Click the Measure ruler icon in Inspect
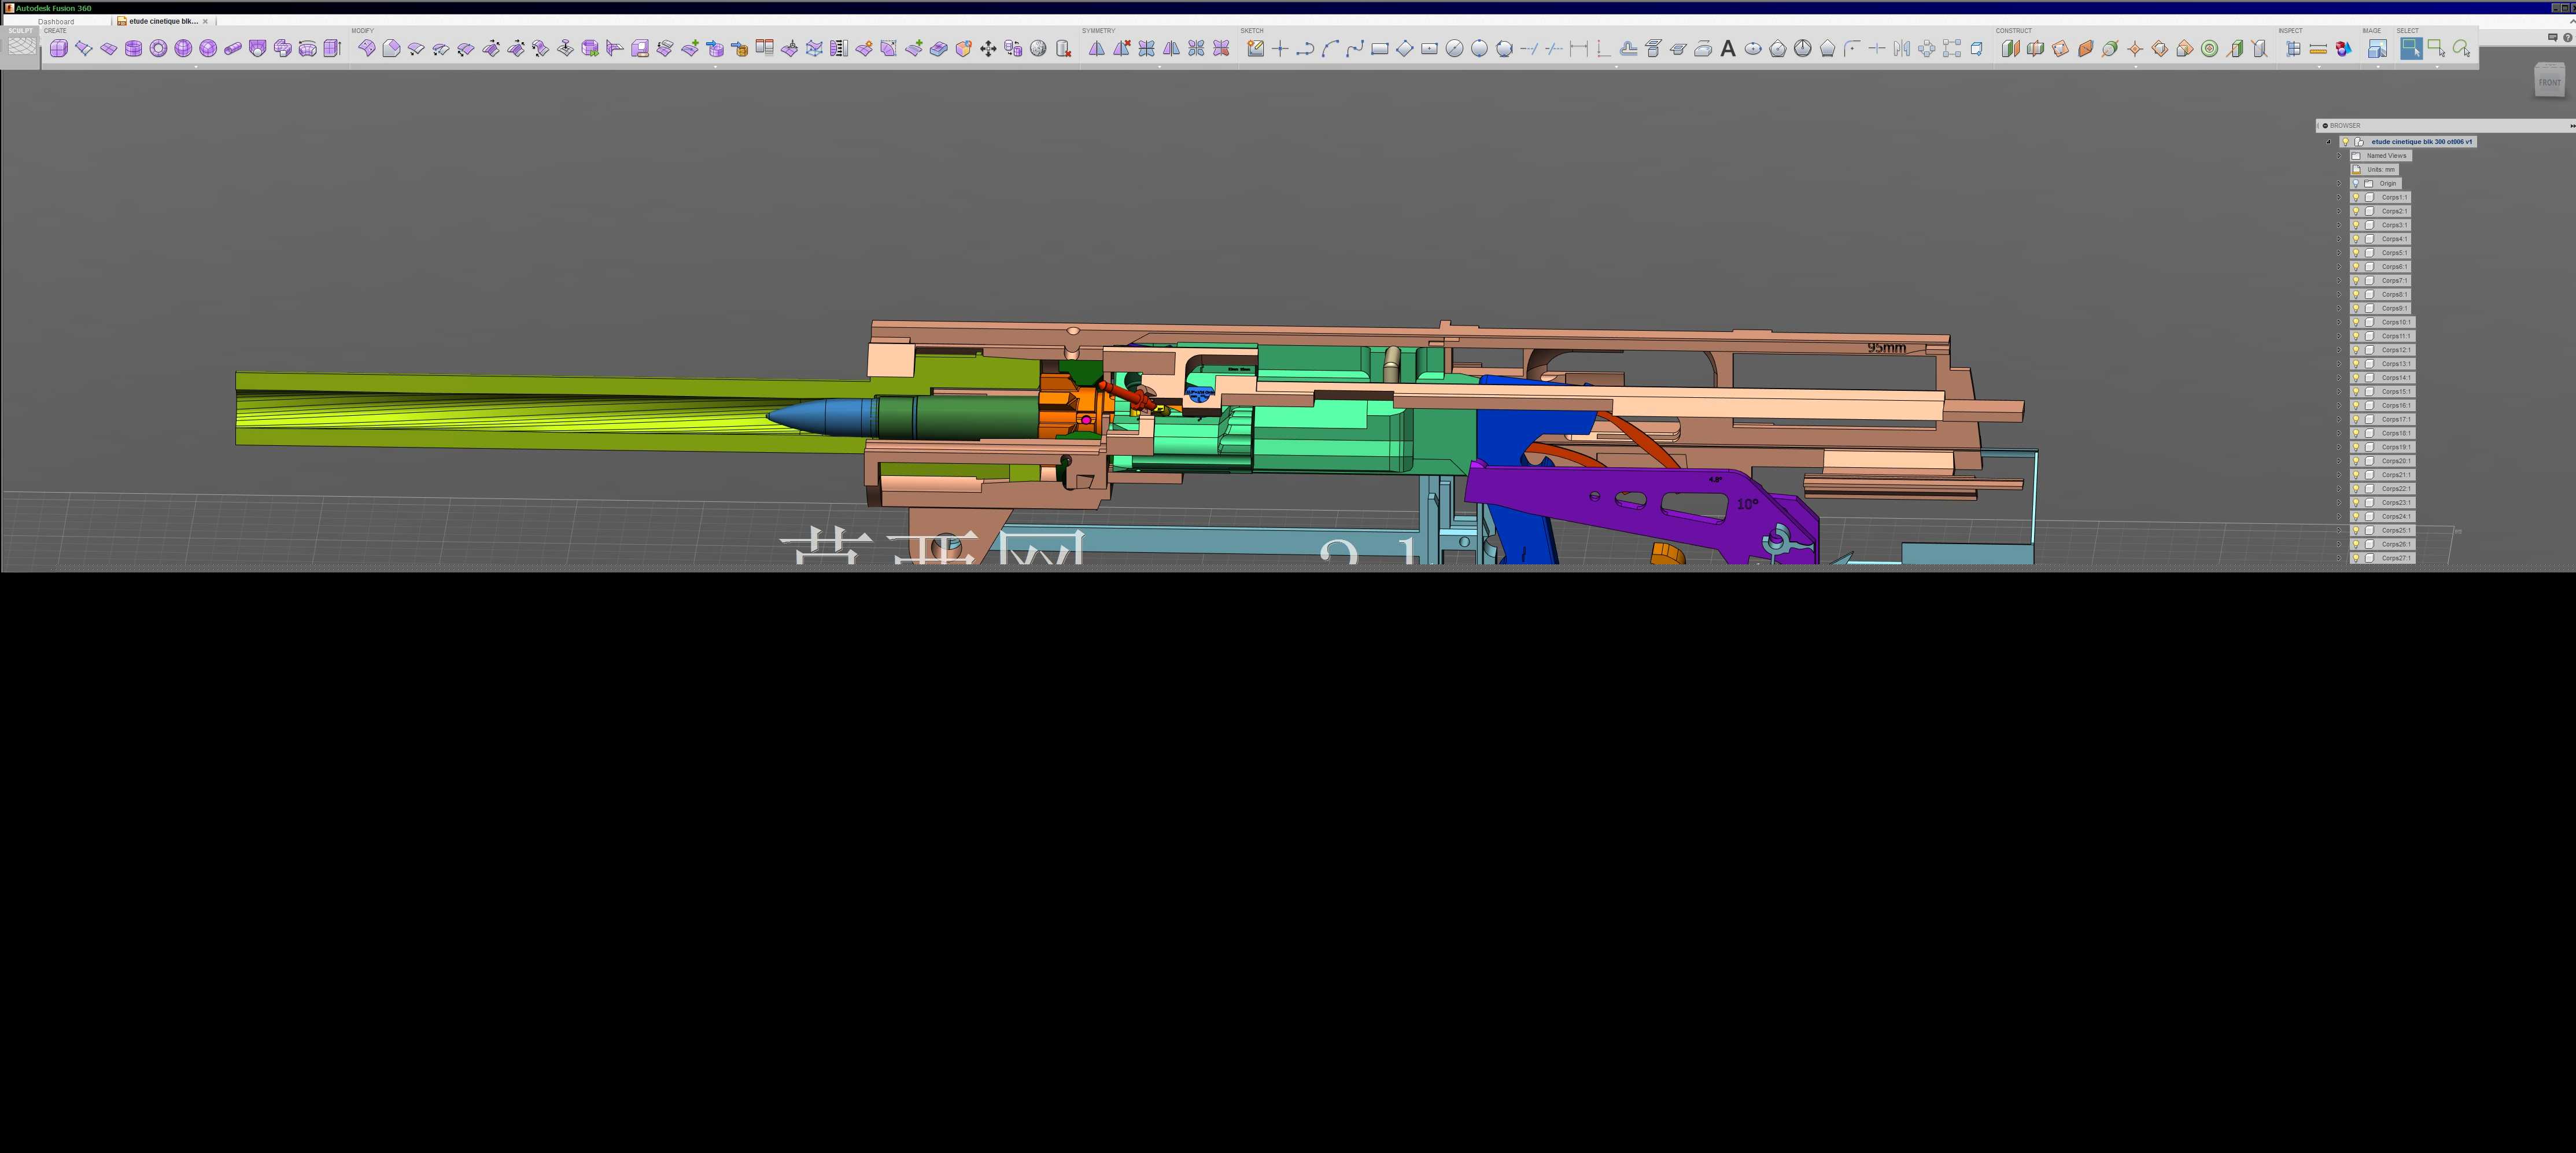Viewport: 2576px width, 1153px height. pyautogui.click(x=2318, y=48)
